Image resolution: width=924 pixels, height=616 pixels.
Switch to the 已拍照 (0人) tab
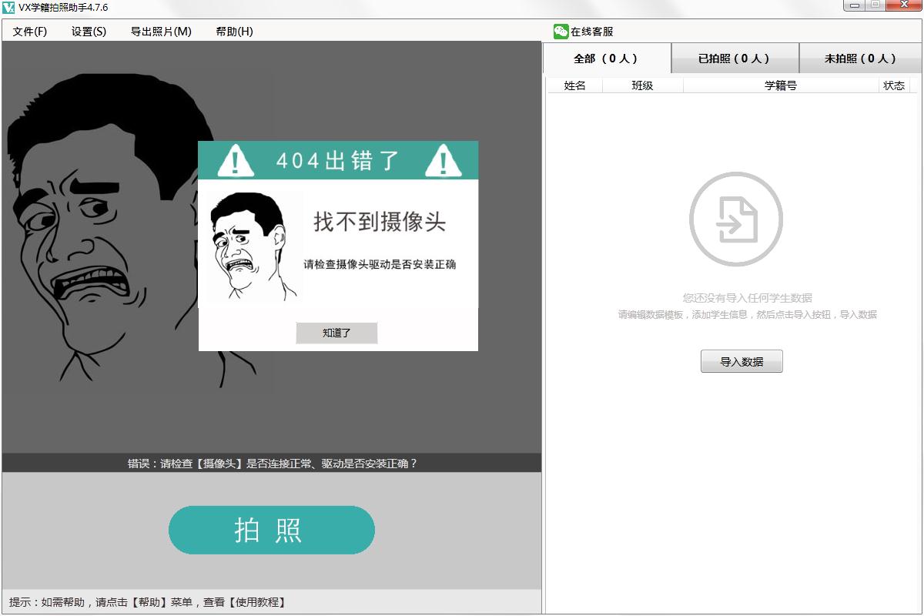[735, 59]
